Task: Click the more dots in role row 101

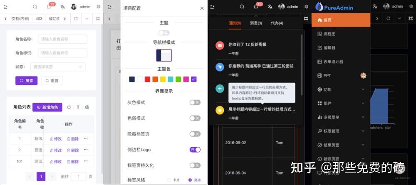Action: (86, 161)
